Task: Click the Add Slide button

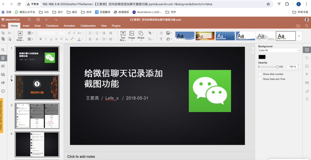Action: pyautogui.click(x=20, y=36)
